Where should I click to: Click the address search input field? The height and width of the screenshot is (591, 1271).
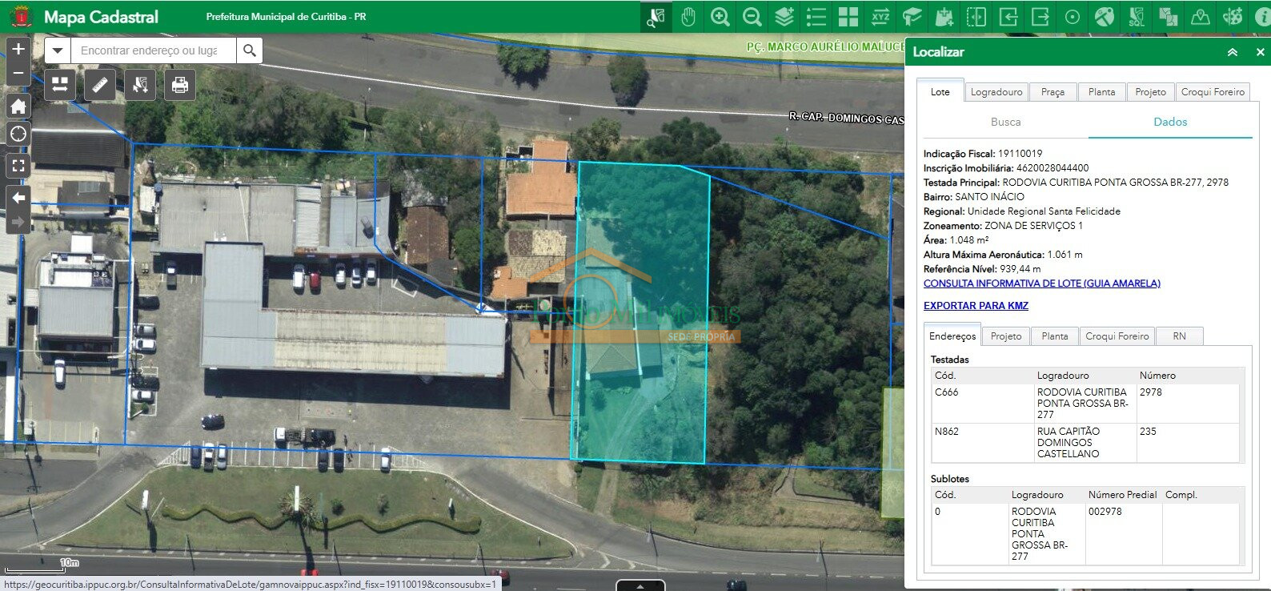152,50
